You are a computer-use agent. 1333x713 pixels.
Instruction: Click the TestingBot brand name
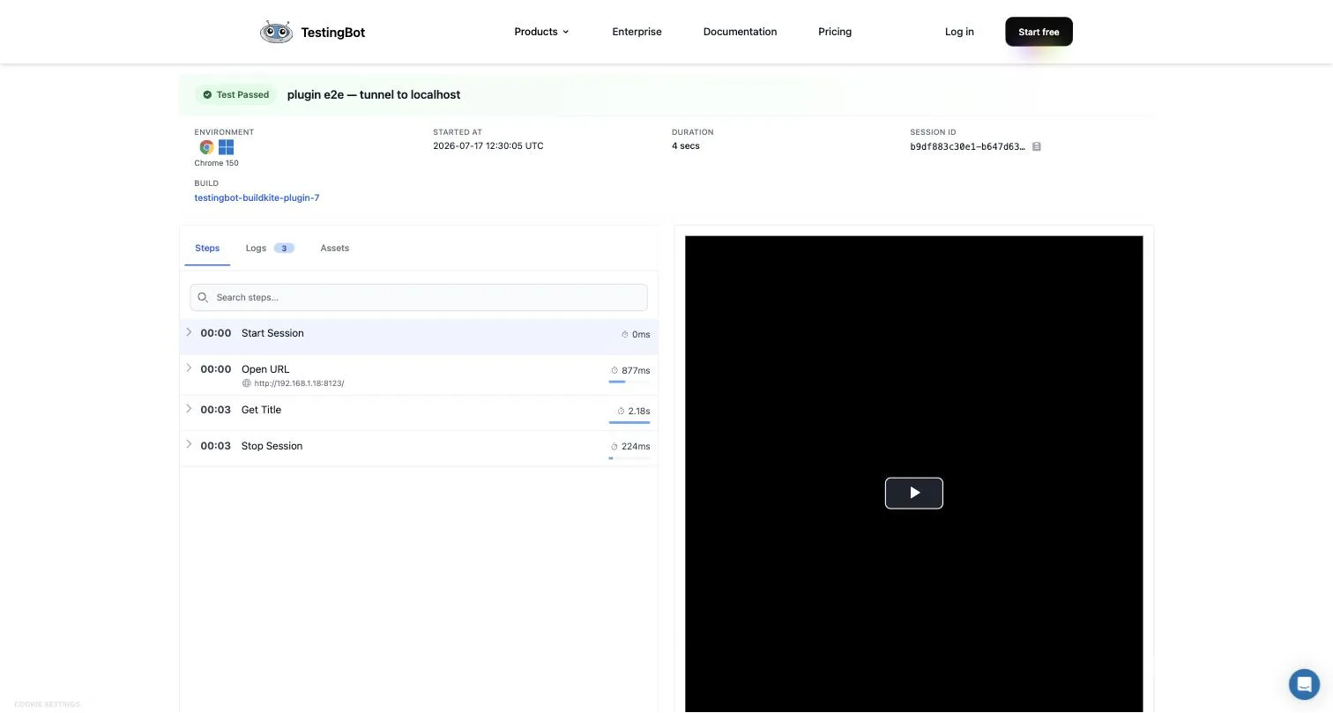tap(332, 32)
